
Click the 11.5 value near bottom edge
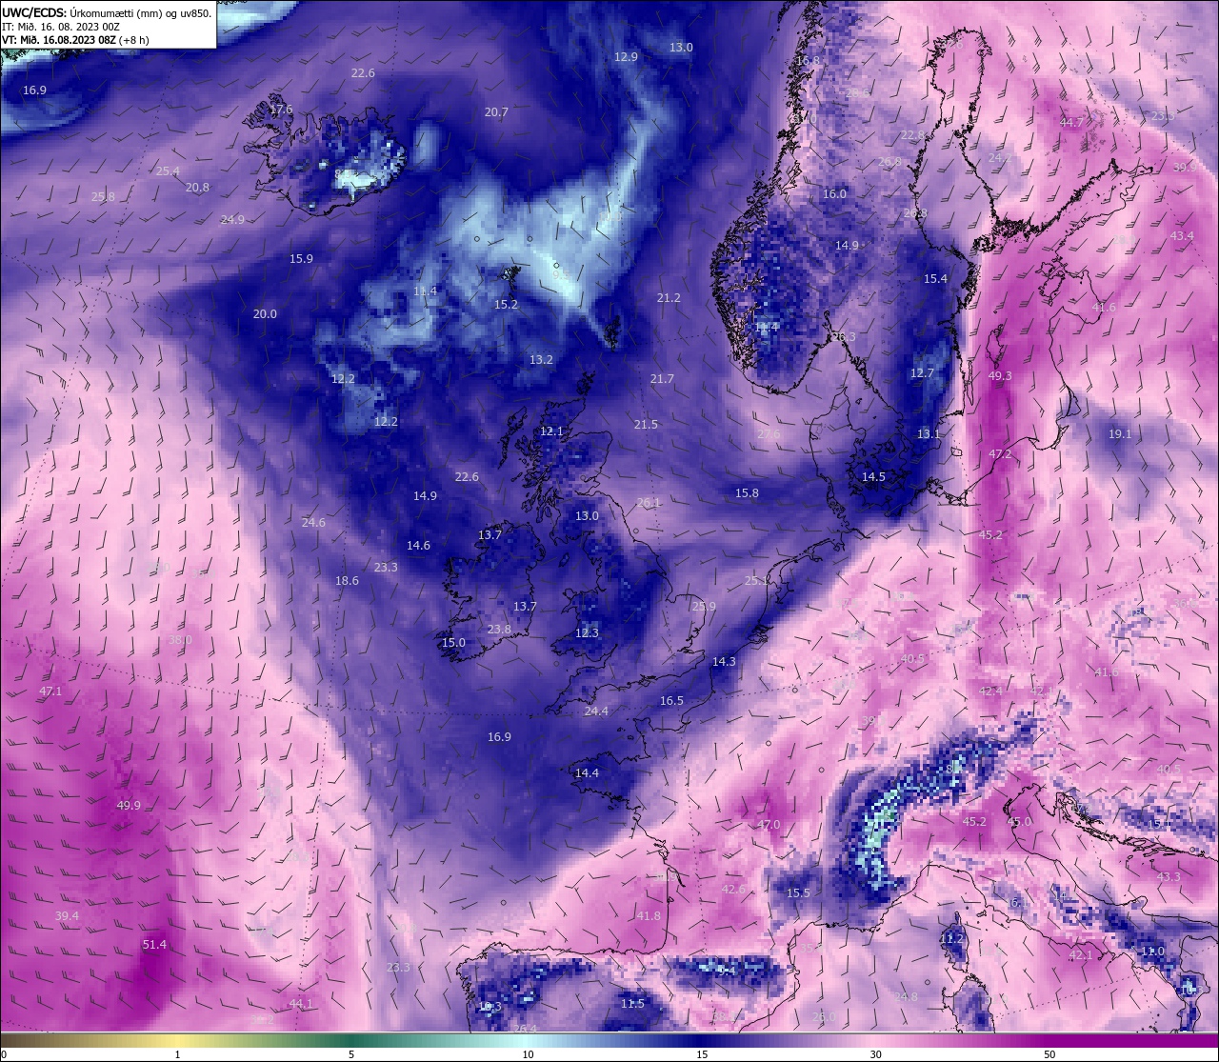tap(632, 1004)
